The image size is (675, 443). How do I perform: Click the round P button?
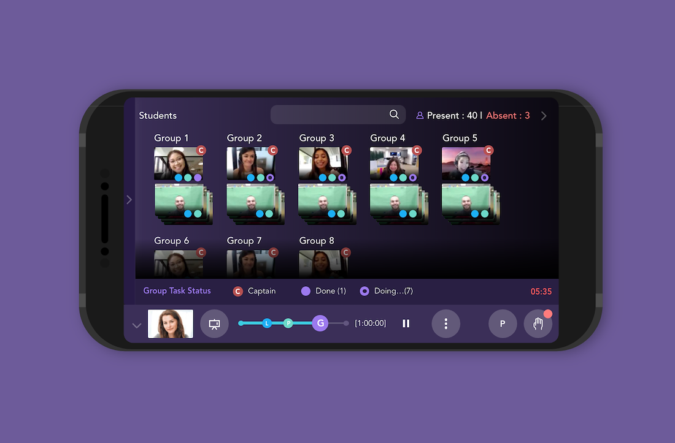point(503,324)
